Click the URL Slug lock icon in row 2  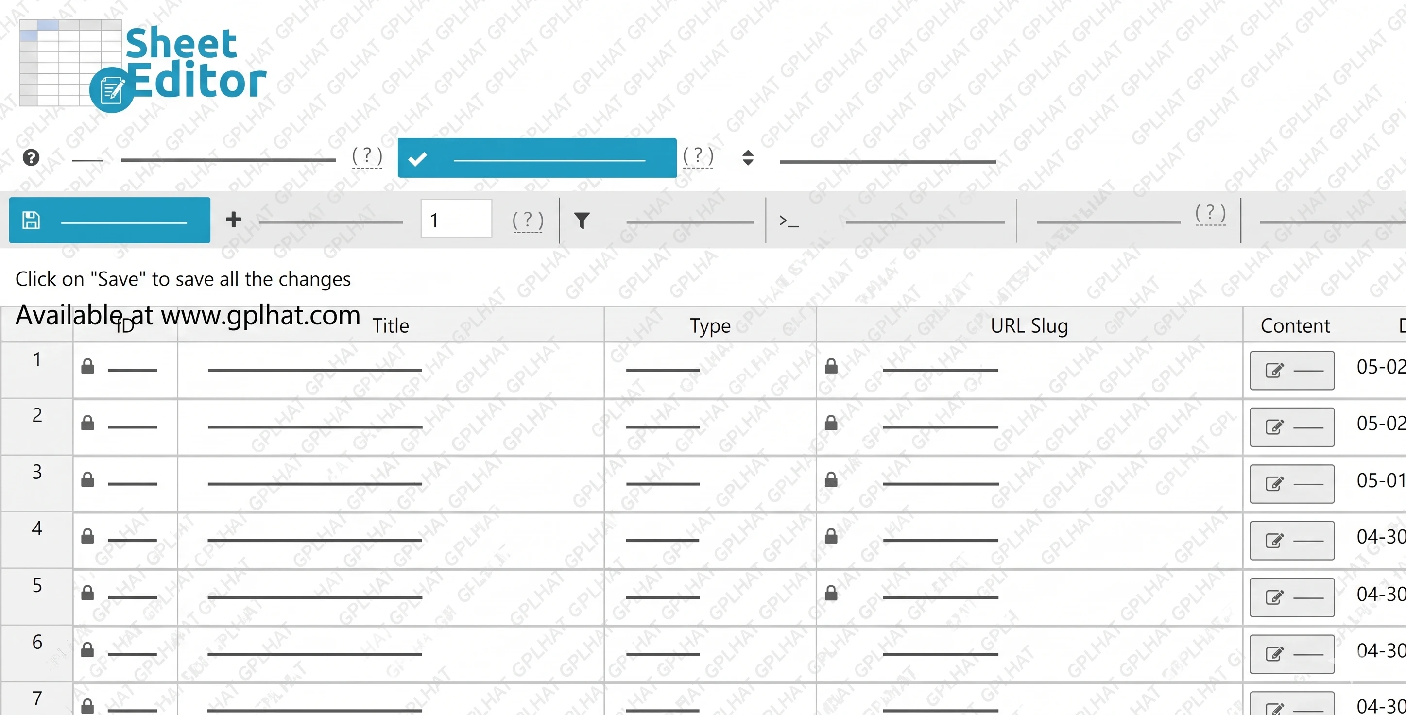pos(831,423)
